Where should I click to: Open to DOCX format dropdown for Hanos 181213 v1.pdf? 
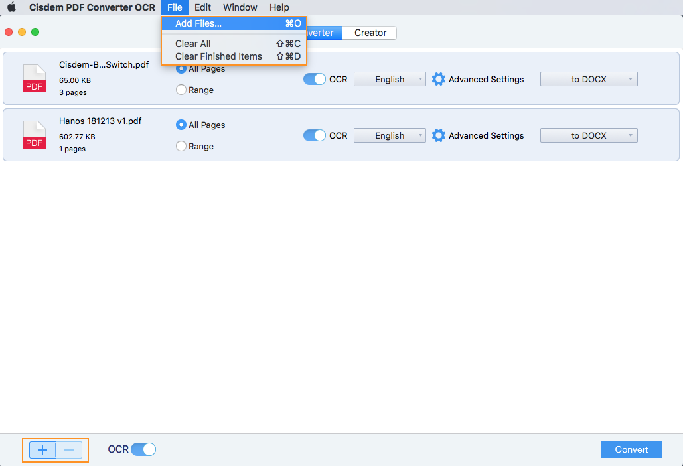[589, 135]
